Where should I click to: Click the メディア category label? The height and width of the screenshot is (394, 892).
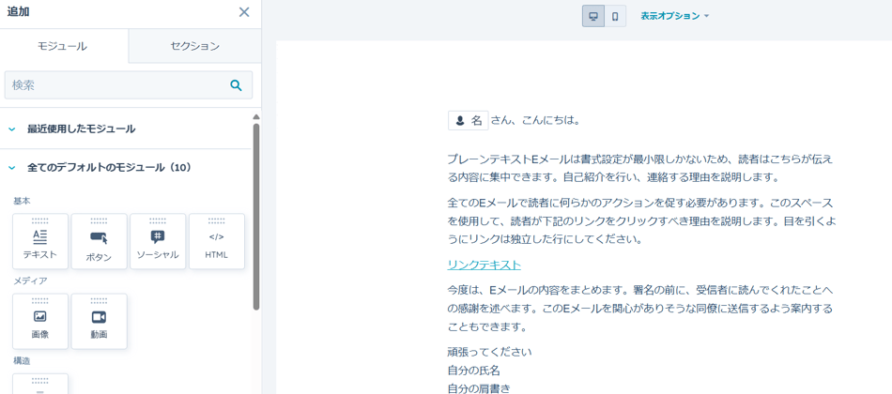[30, 280]
